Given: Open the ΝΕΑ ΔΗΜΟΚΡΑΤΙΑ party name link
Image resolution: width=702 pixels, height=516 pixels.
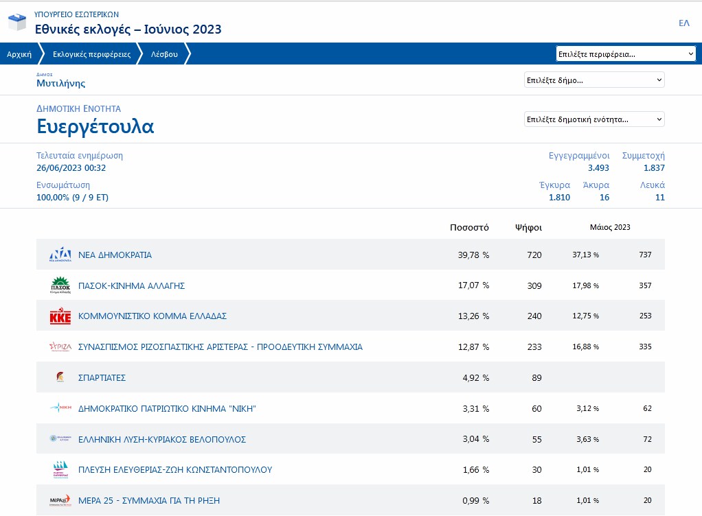Looking at the screenshot, I should (115, 255).
